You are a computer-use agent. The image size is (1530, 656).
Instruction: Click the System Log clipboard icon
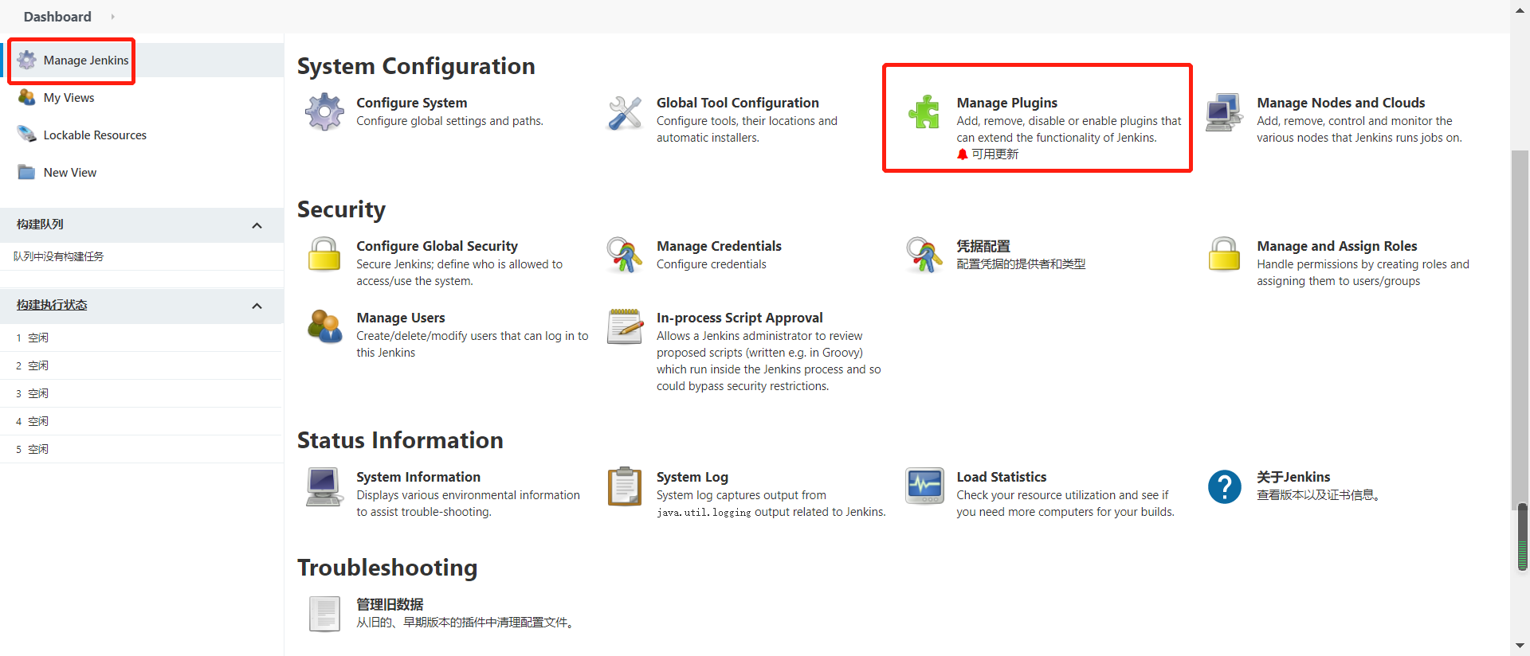coord(625,486)
